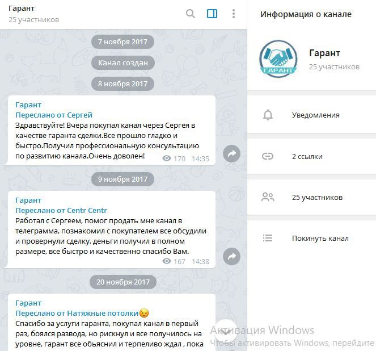Screen dimensions: 376x351
Task: Click the participants people icon
Action: click(x=268, y=197)
